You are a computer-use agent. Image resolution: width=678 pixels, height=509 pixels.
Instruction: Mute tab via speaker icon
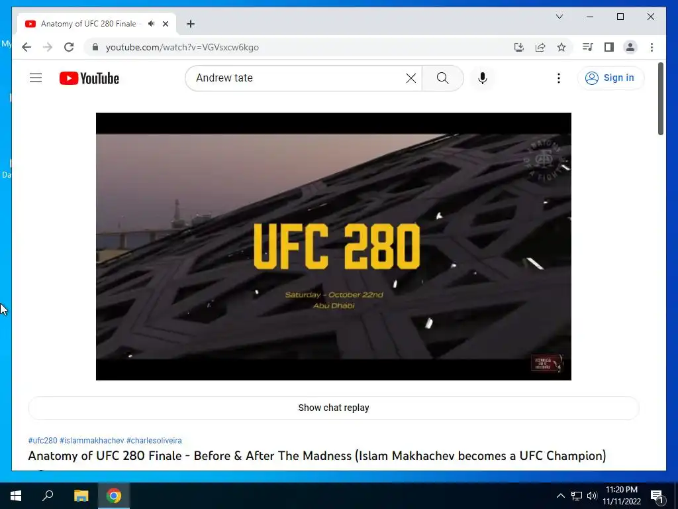coord(151,24)
